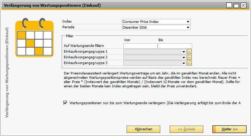This screenshot has height=136, width=251.
Task: Click the Index label
Action: tap(67, 21)
